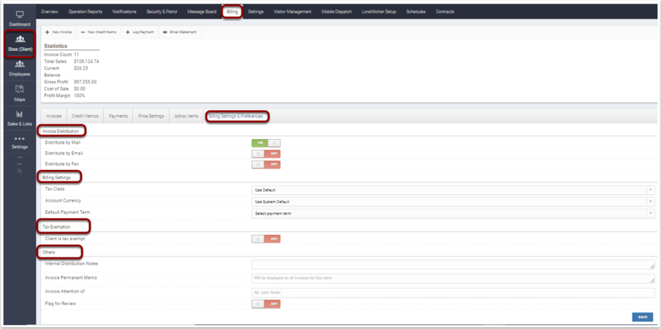Open the Maps icon in sidebar
Viewport: 661px width, 329px height.
click(19, 90)
